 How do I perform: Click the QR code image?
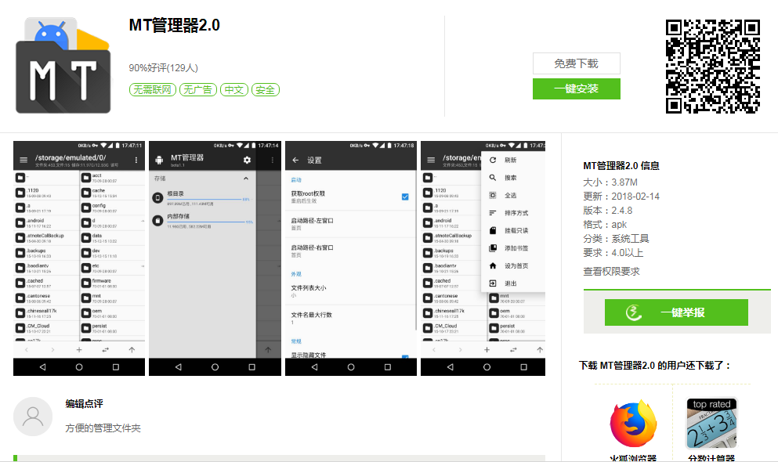click(712, 67)
